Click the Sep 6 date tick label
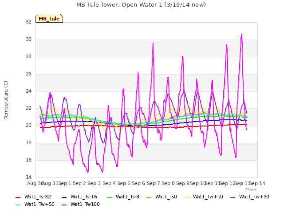284x213 pixels. 138,183
